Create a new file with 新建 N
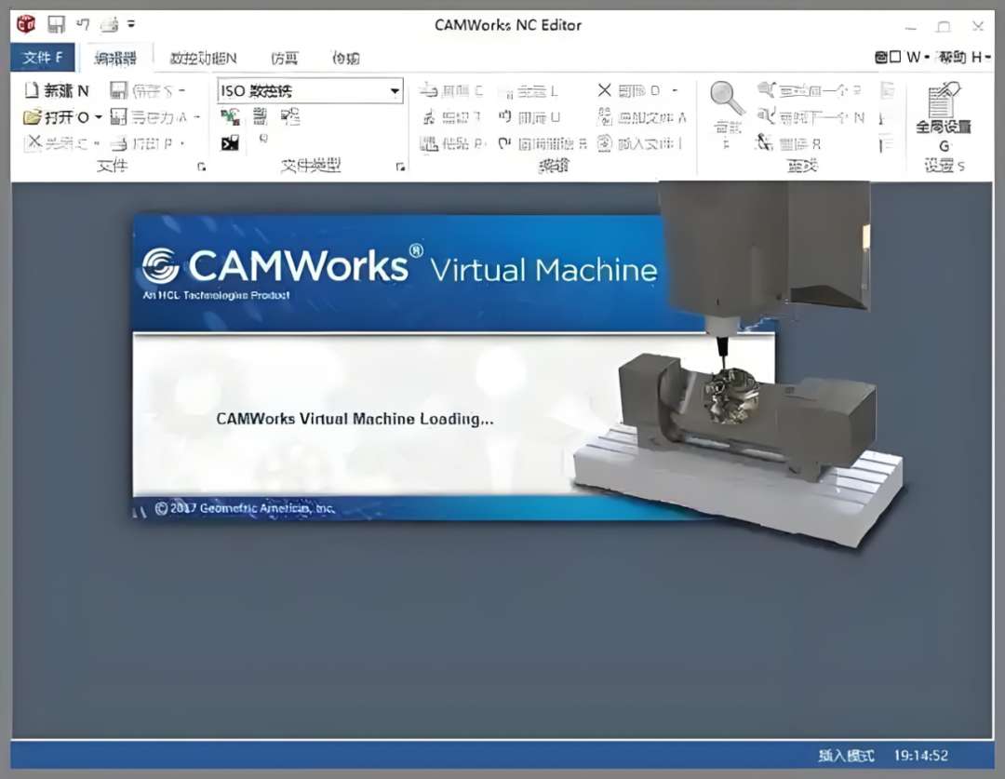 (x=57, y=90)
